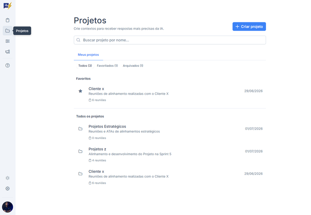Toggle the light theme sun icon

pyautogui.click(x=8, y=178)
